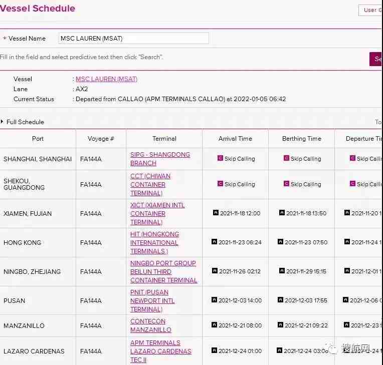Click actual-time icon beside Pusan berthing 2021-12-03 17:55

tap(280, 299)
